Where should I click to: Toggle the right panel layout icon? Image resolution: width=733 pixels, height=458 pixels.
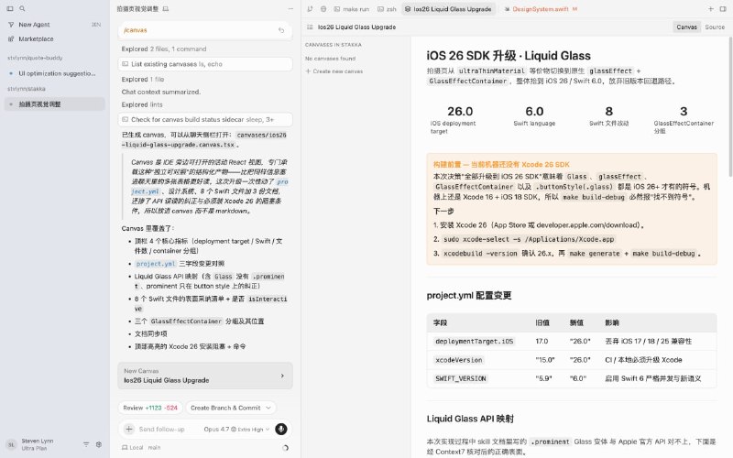723,9
